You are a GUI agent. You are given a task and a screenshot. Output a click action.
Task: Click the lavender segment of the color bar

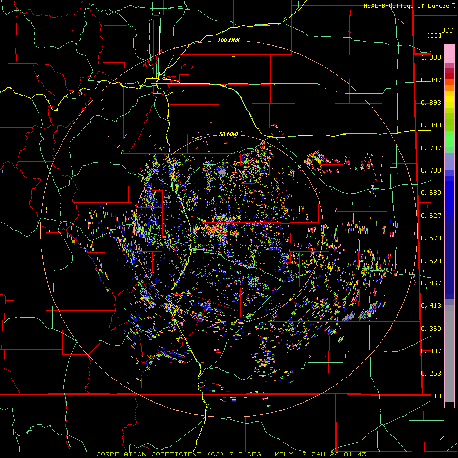pos(449,161)
